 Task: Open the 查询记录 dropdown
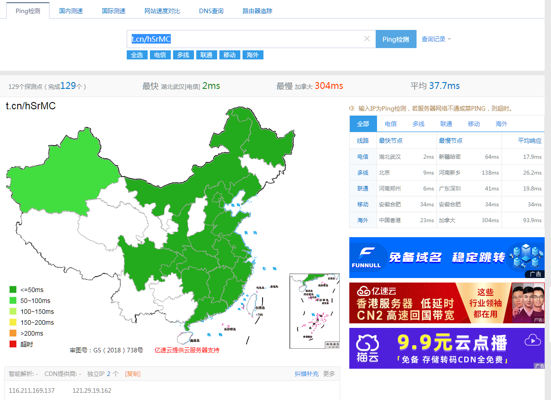click(433, 39)
